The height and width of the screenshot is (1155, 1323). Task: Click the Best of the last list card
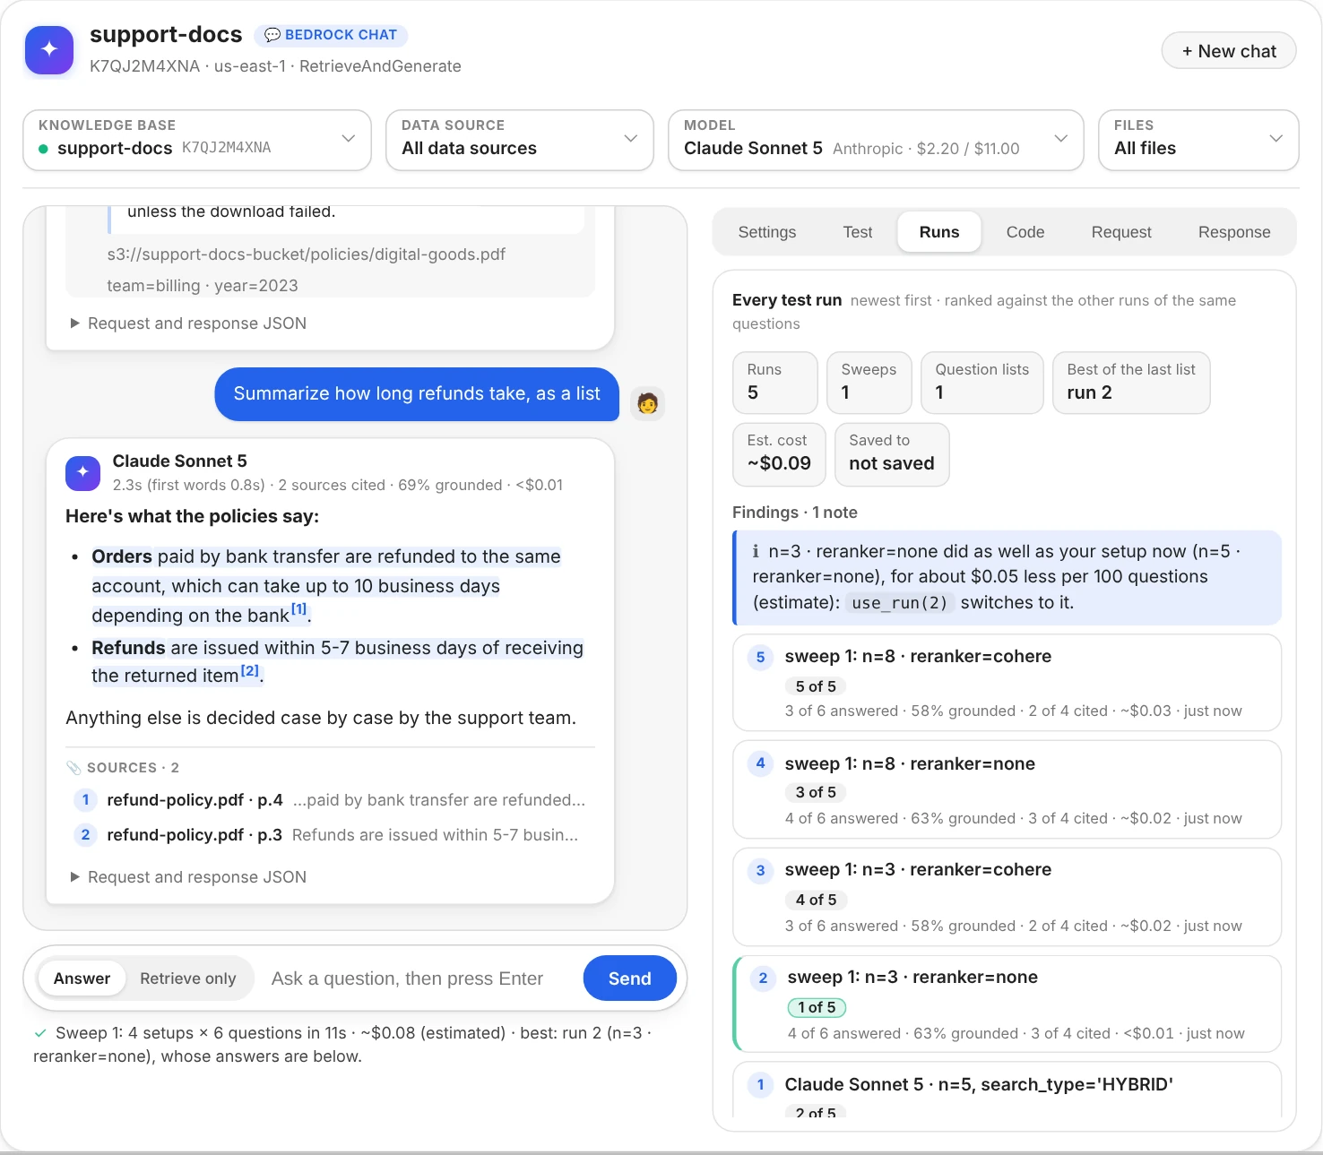click(x=1131, y=383)
